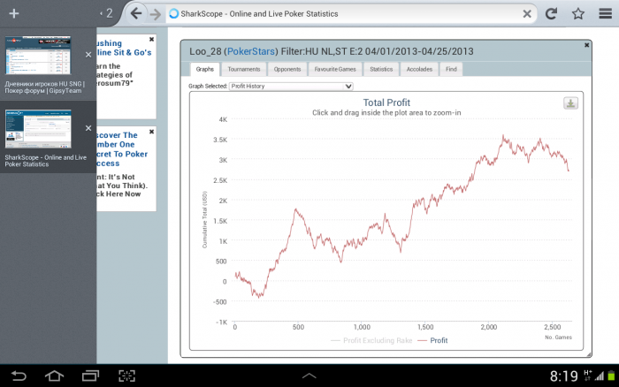Tap the screenshot capture icon in navigation bar

[x=126, y=376]
